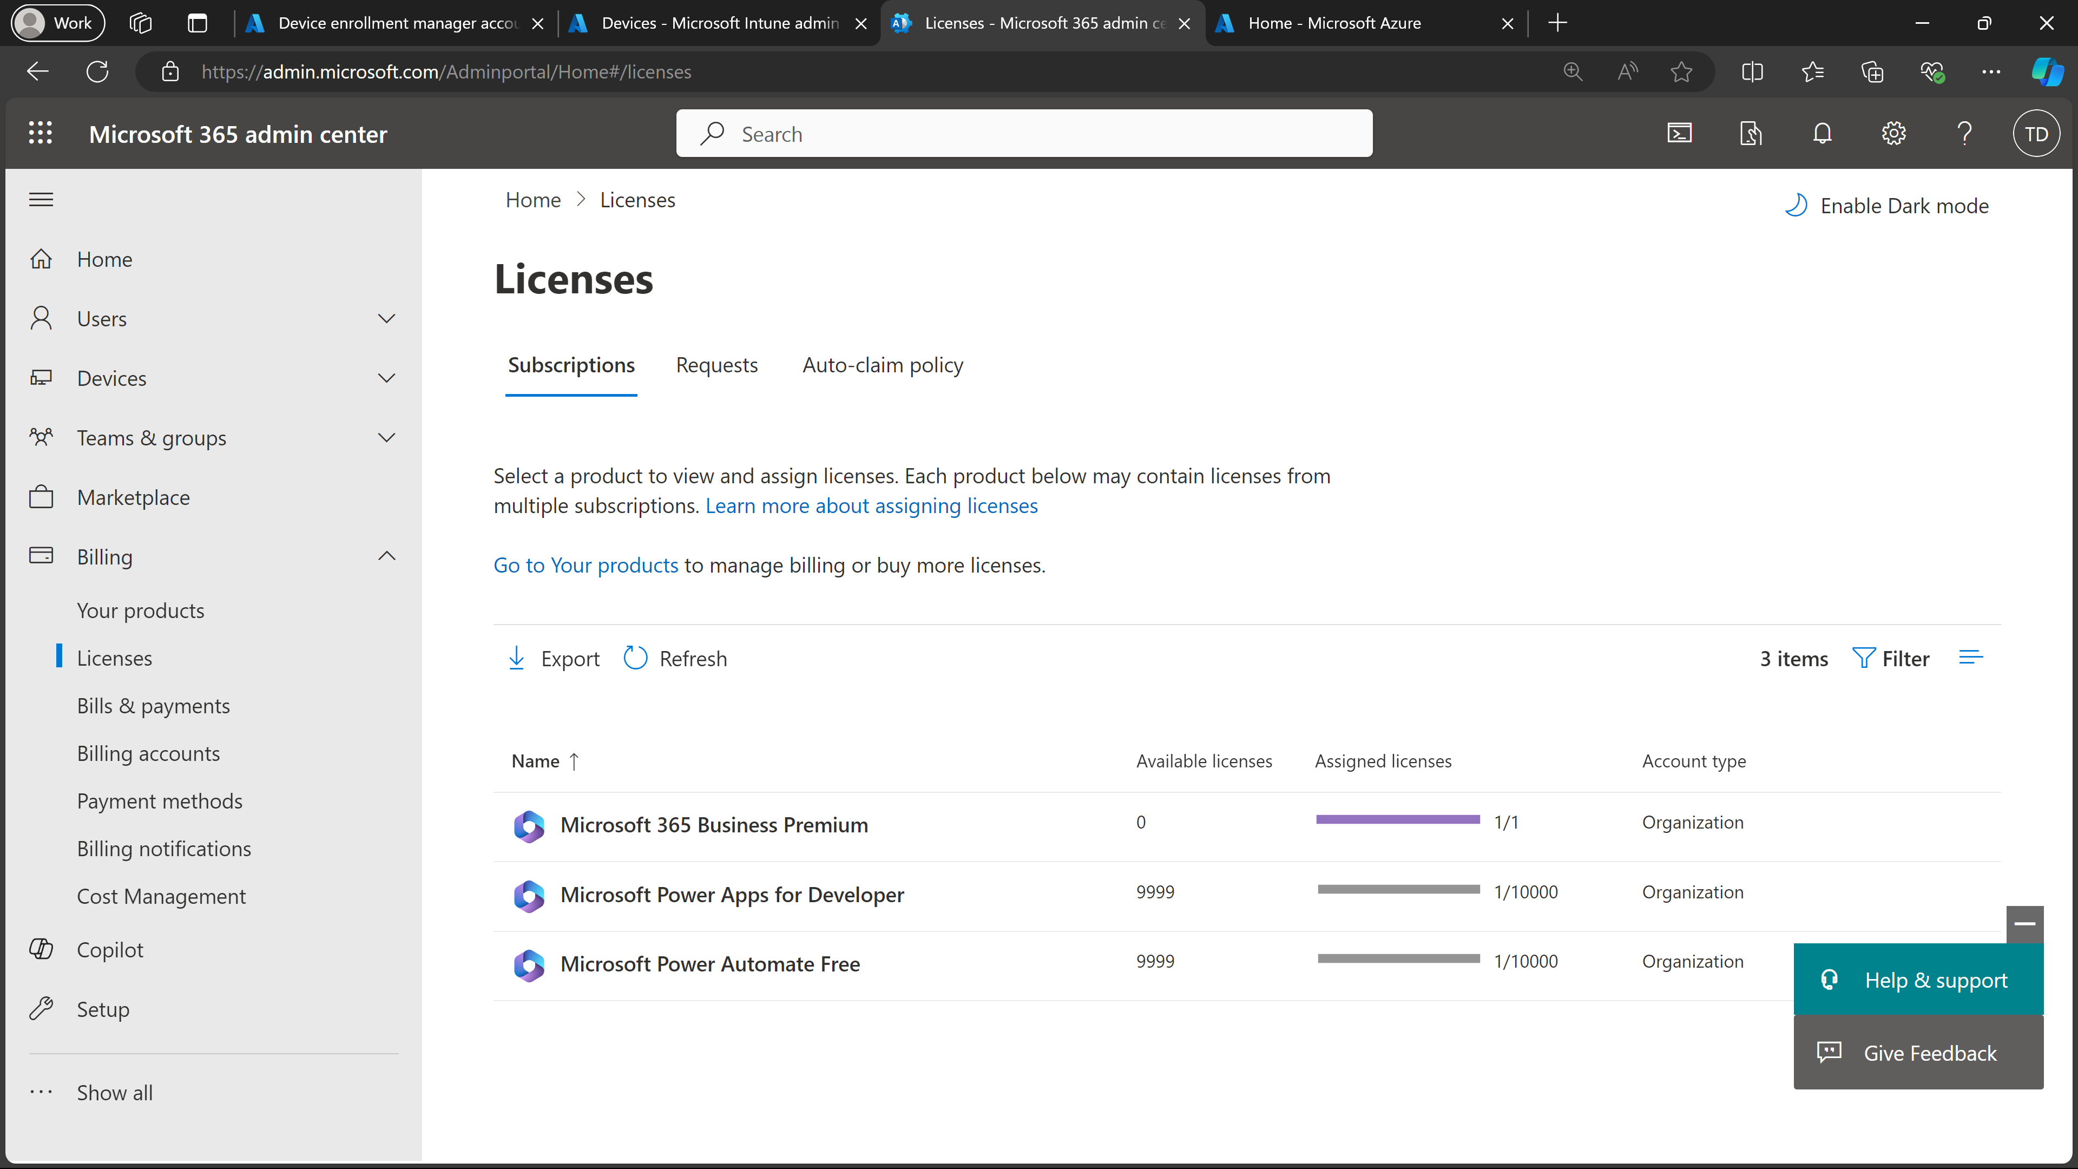Open browser split screen icon
The width and height of the screenshot is (2078, 1169).
click(1752, 72)
